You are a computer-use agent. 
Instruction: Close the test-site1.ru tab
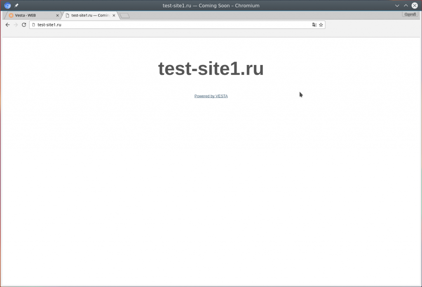114,16
